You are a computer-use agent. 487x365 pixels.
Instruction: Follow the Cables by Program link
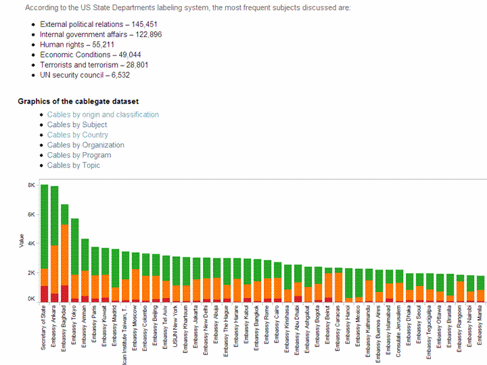coord(78,155)
